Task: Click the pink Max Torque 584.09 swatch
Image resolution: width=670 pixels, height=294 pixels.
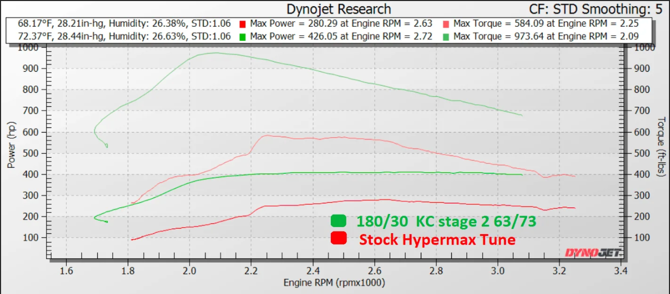Action: [447, 24]
